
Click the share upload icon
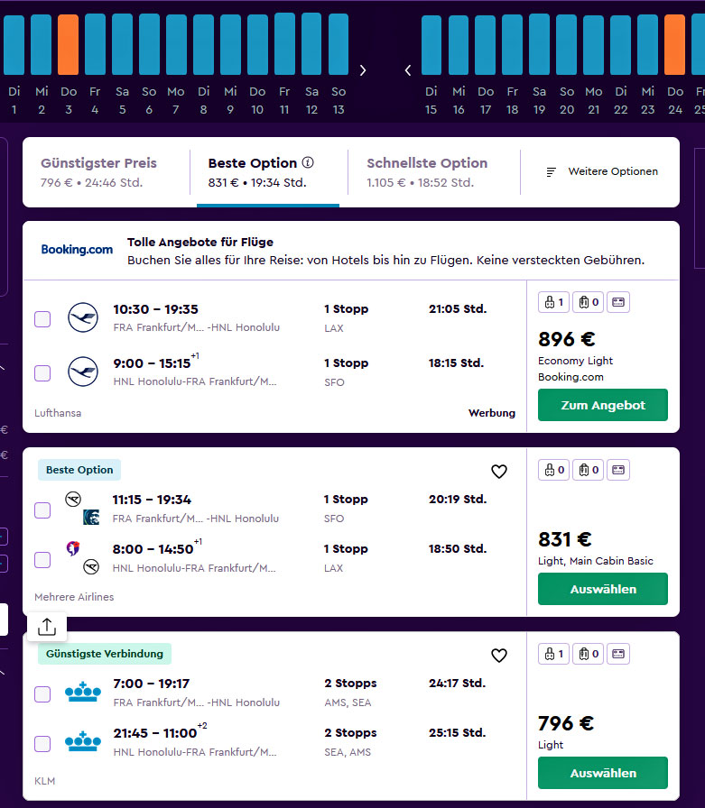47,627
